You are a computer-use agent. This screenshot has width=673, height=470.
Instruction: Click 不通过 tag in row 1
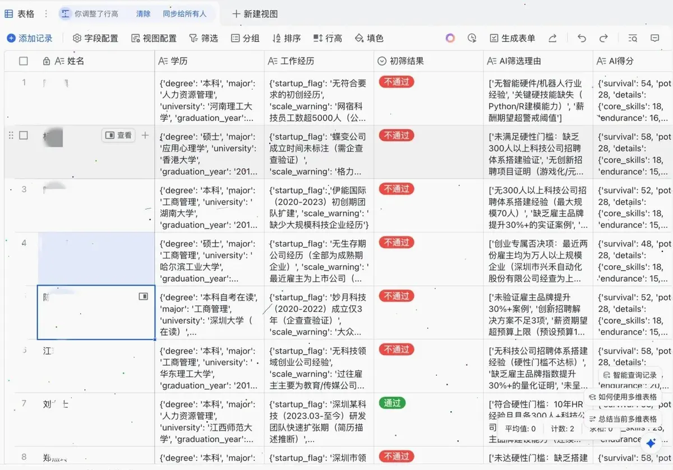(x=397, y=81)
